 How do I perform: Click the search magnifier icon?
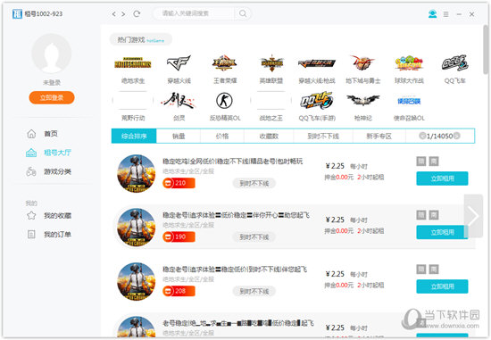tap(243, 13)
